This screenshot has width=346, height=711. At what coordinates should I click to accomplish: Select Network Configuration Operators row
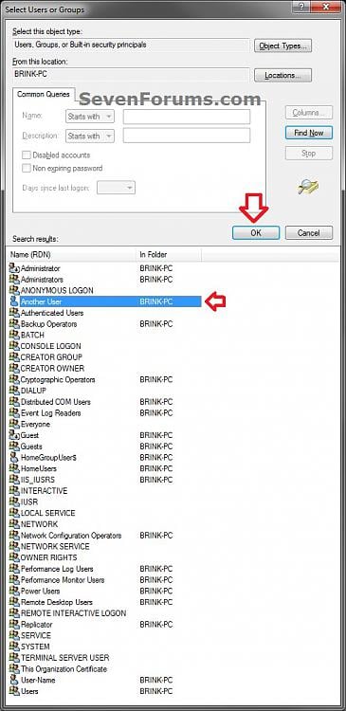click(104, 535)
